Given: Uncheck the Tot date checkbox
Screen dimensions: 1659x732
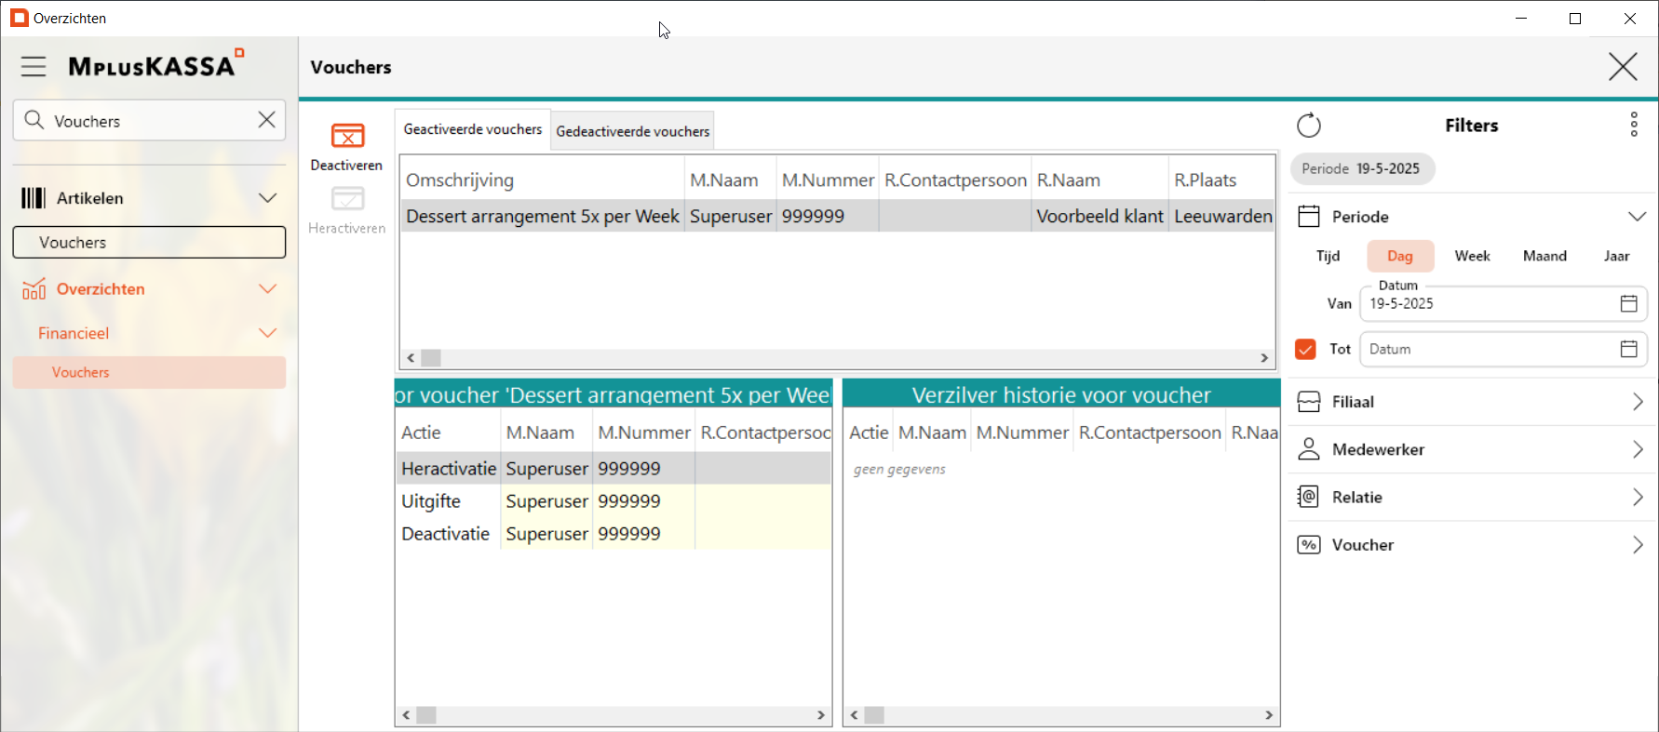Looking at the screenshot, I should 1305,349.
